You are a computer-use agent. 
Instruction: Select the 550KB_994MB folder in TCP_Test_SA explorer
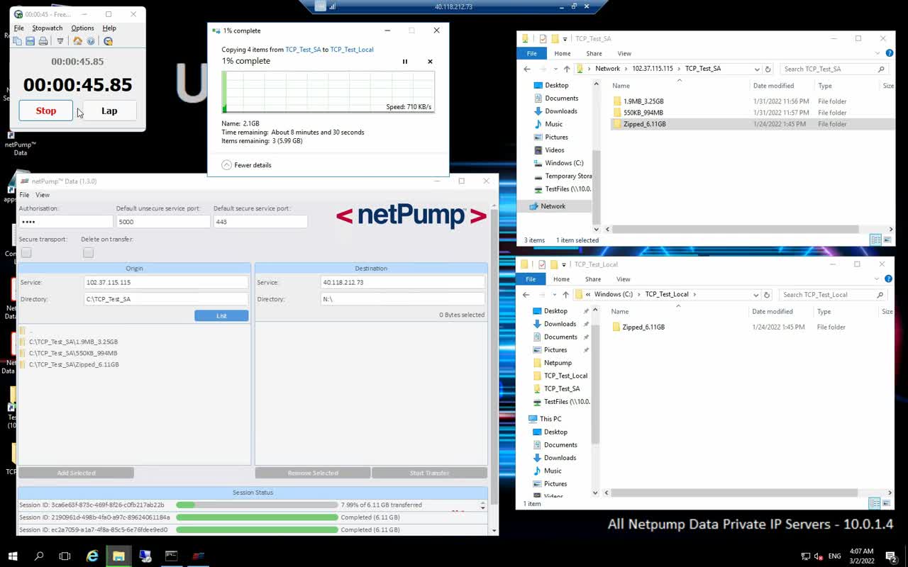[643, 113]
